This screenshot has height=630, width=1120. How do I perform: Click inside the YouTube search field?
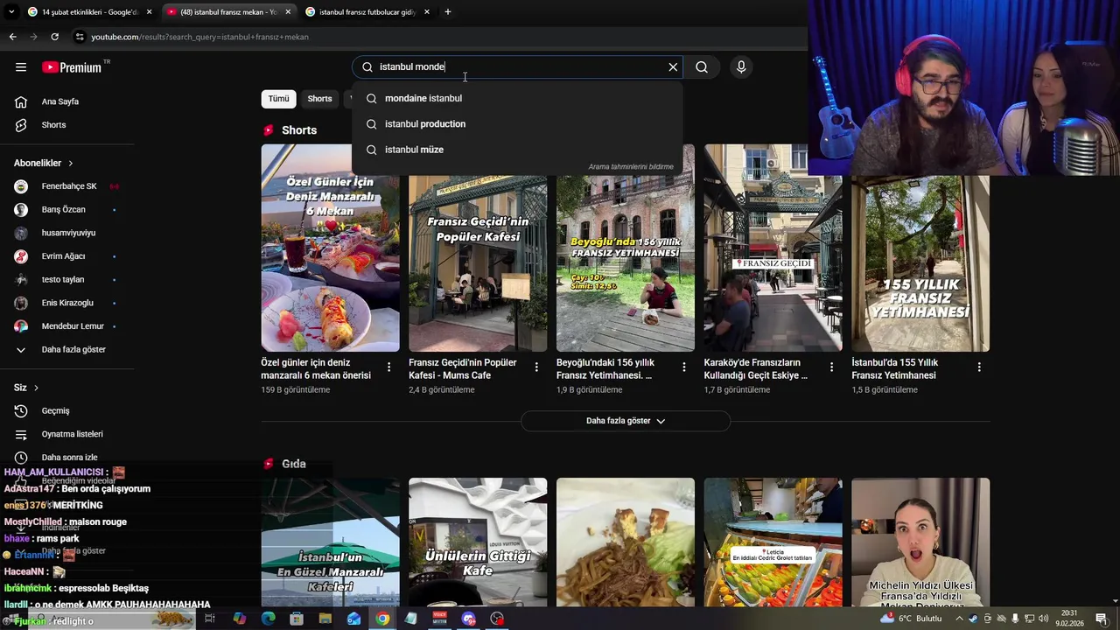point(516,67)
